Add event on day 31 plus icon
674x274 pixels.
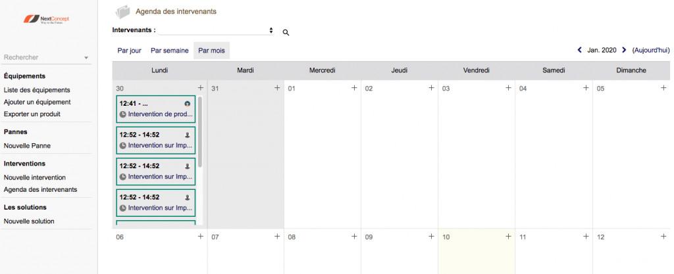click(x=277, y=88)
